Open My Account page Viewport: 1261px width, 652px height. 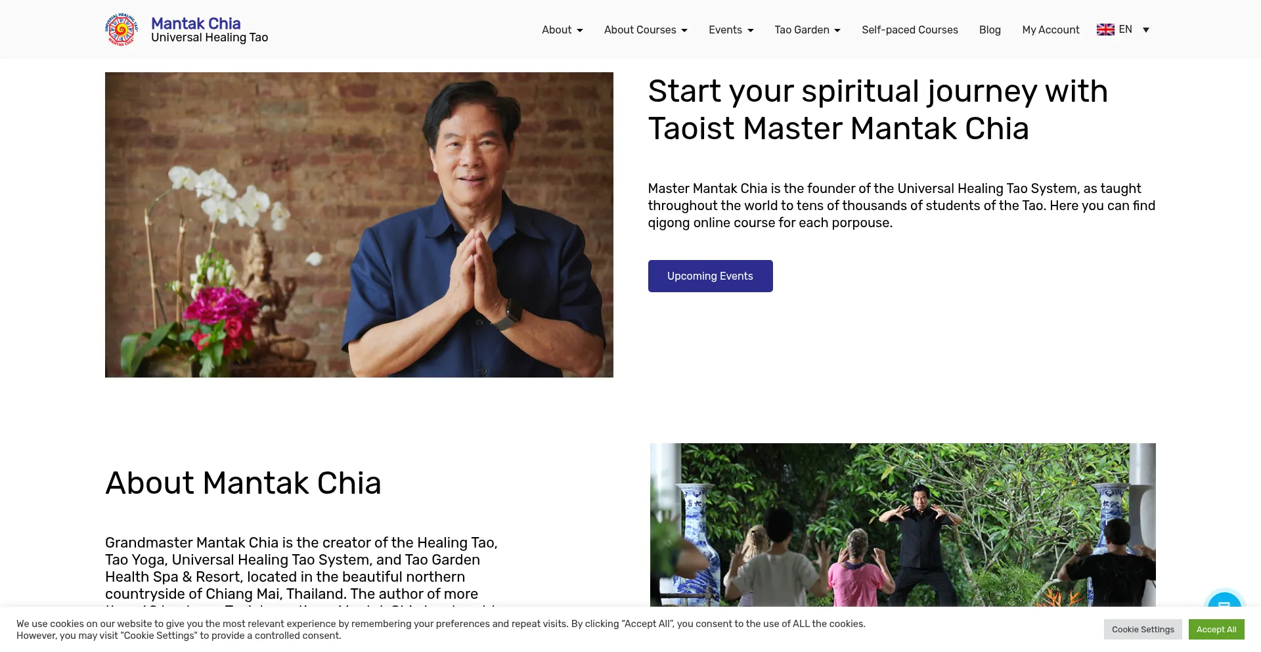pos(1051,30)
